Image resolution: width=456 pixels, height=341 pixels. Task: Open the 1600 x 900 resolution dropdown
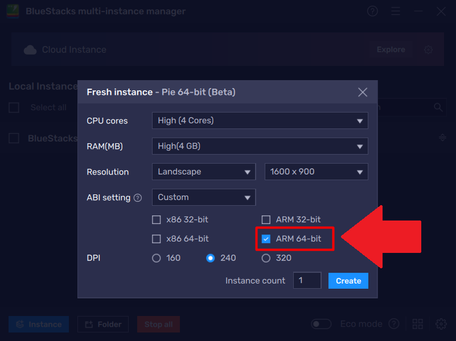click(x=317, y=172)
